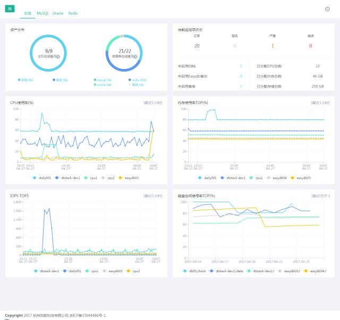The width and height of the screenshot is (340, 320).
Task: Switch to the Oracle tab
Action: pos(58,13)
